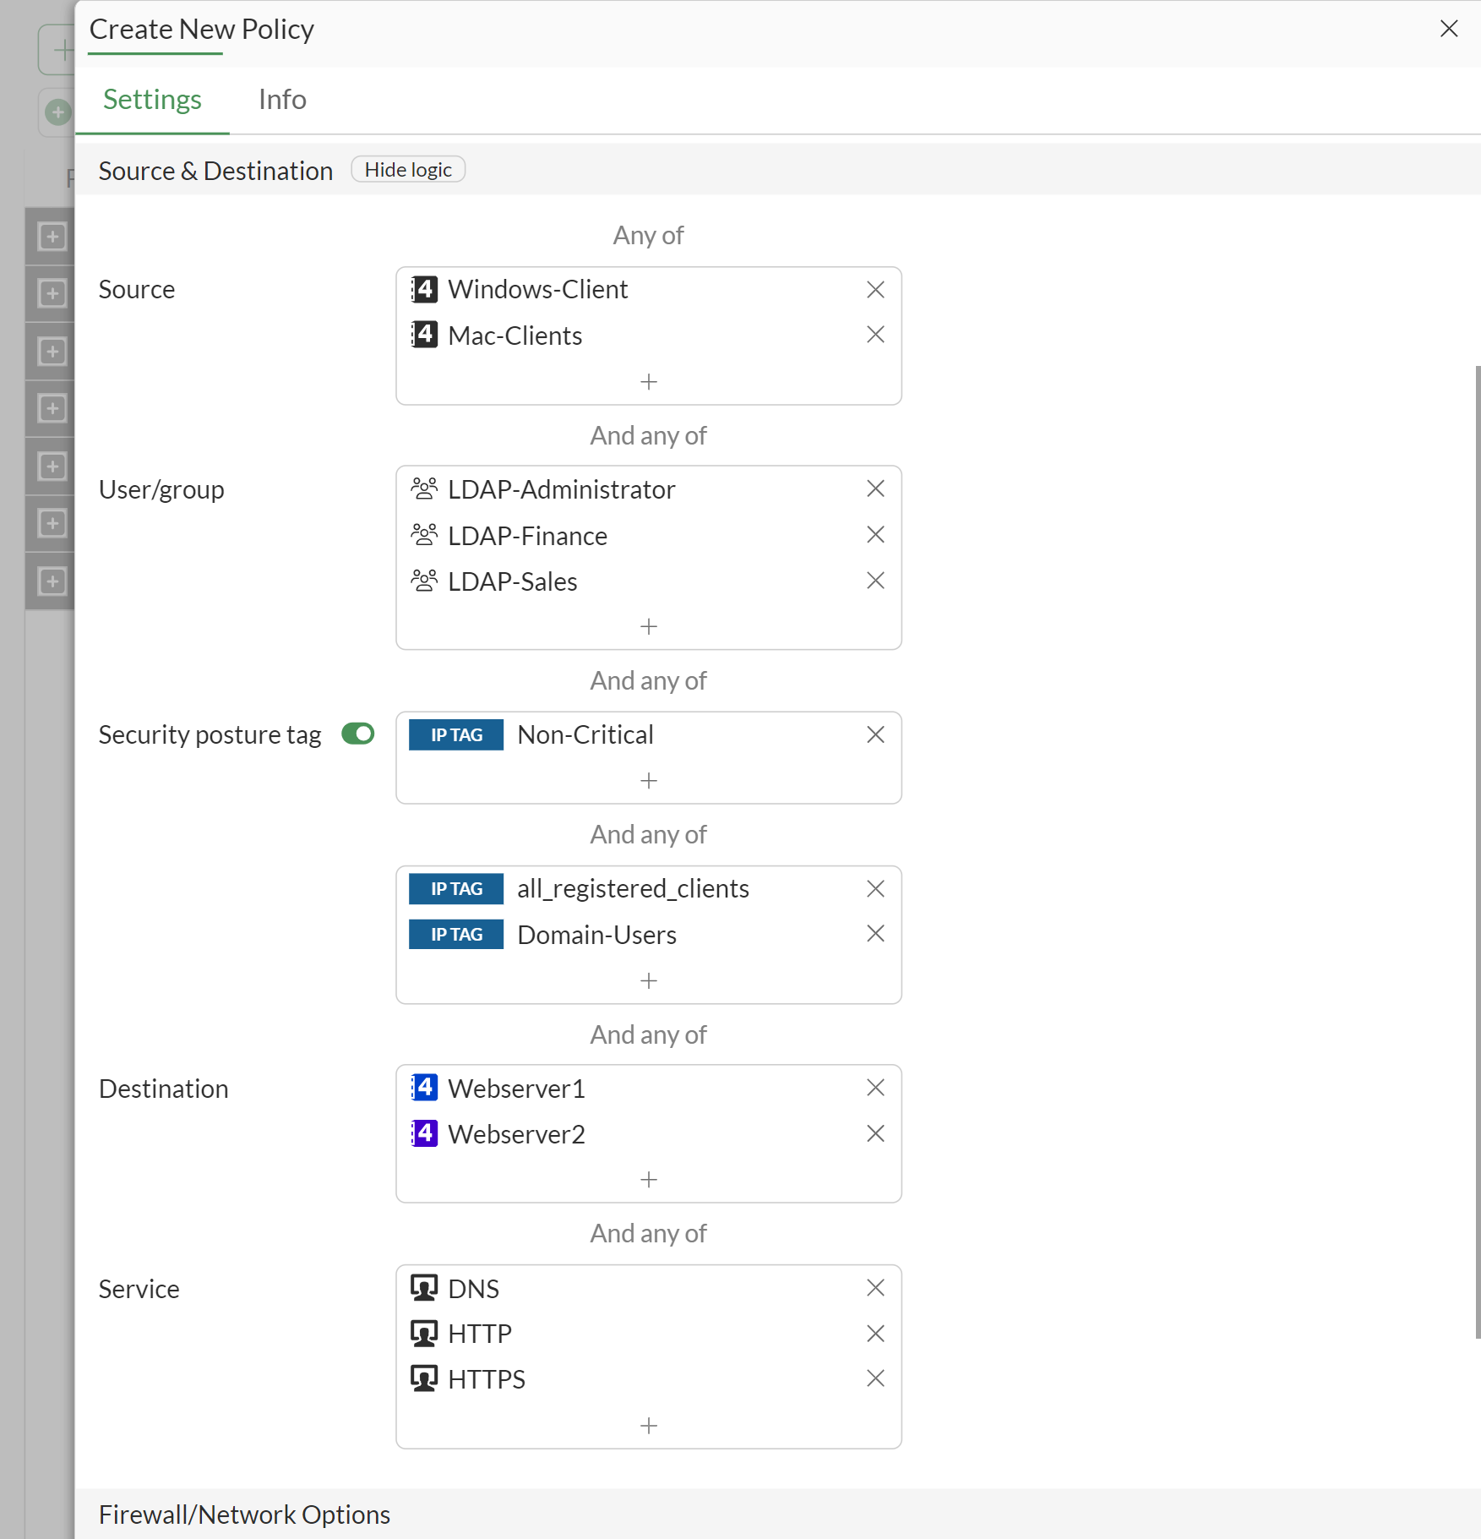Click the Webserver1 address icon
1481x1539 pixels.
[424, 1088]
